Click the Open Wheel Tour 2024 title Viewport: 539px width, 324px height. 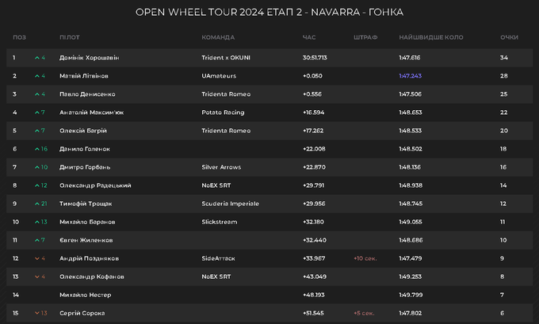tap(269, 13)
